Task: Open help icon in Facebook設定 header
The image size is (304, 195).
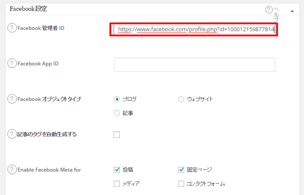Action: point(269,10)
